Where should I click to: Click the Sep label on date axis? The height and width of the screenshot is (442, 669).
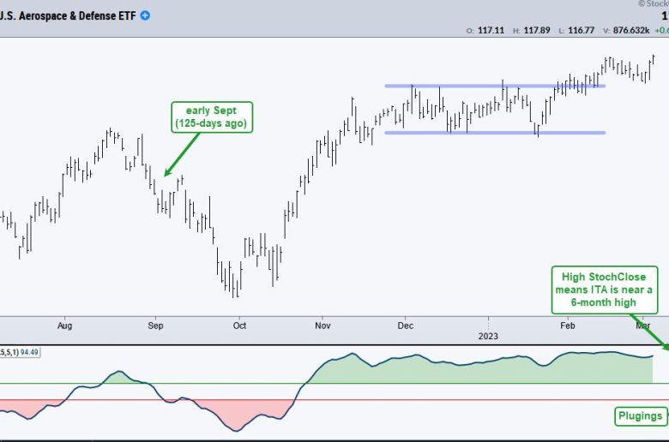point(155,326)
